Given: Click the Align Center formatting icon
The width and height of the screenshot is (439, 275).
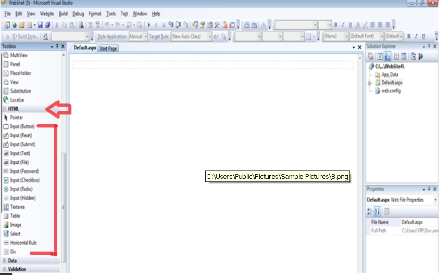Looking at the screenshot, I should point(380,25).
